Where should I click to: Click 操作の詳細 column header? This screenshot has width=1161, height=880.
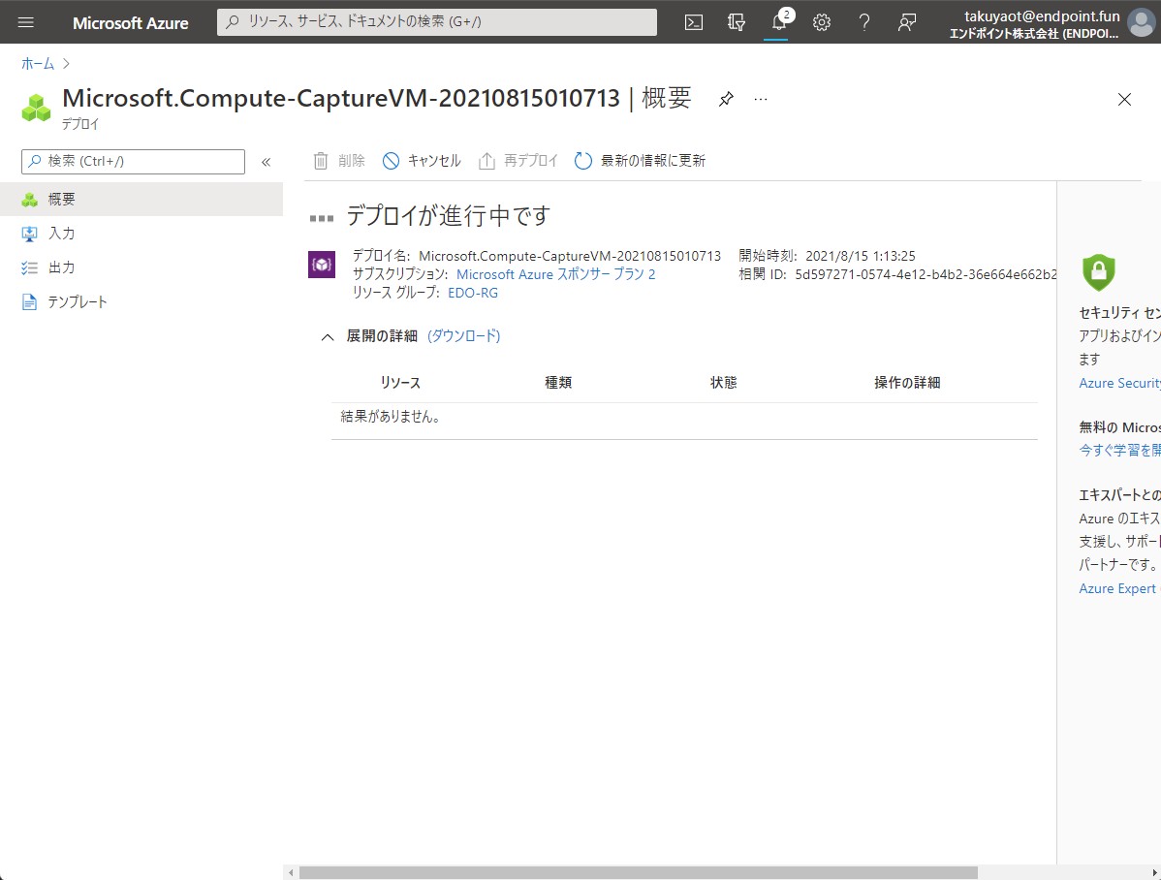907,382
